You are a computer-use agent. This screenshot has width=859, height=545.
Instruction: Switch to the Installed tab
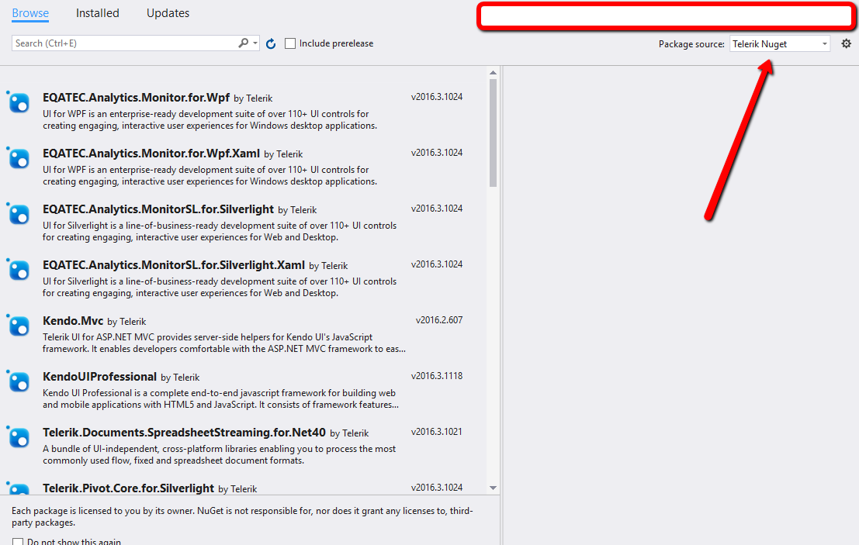98,13
